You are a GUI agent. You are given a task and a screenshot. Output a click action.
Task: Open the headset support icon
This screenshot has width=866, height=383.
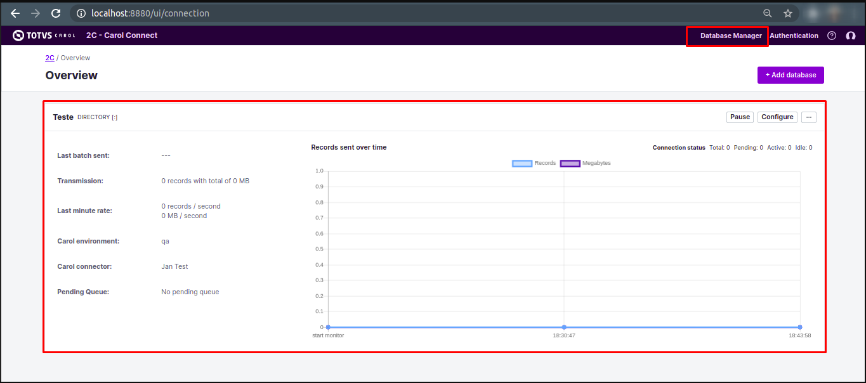tap(850, 36)
